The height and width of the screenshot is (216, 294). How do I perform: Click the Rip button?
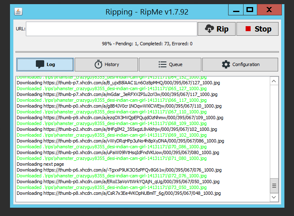[x=216, y=29]
